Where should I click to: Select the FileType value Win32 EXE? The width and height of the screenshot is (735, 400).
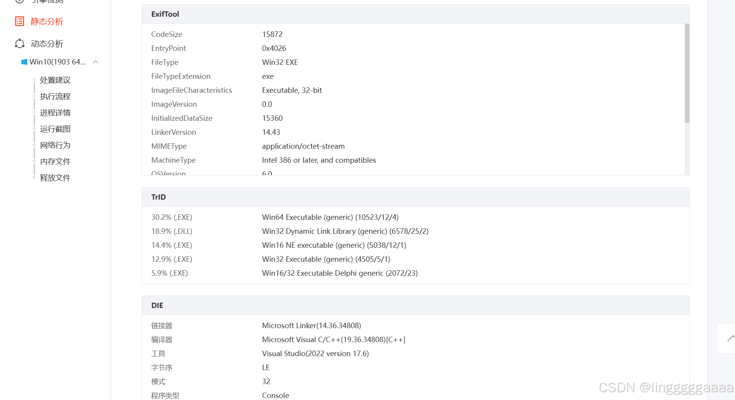tap(280, 62)
